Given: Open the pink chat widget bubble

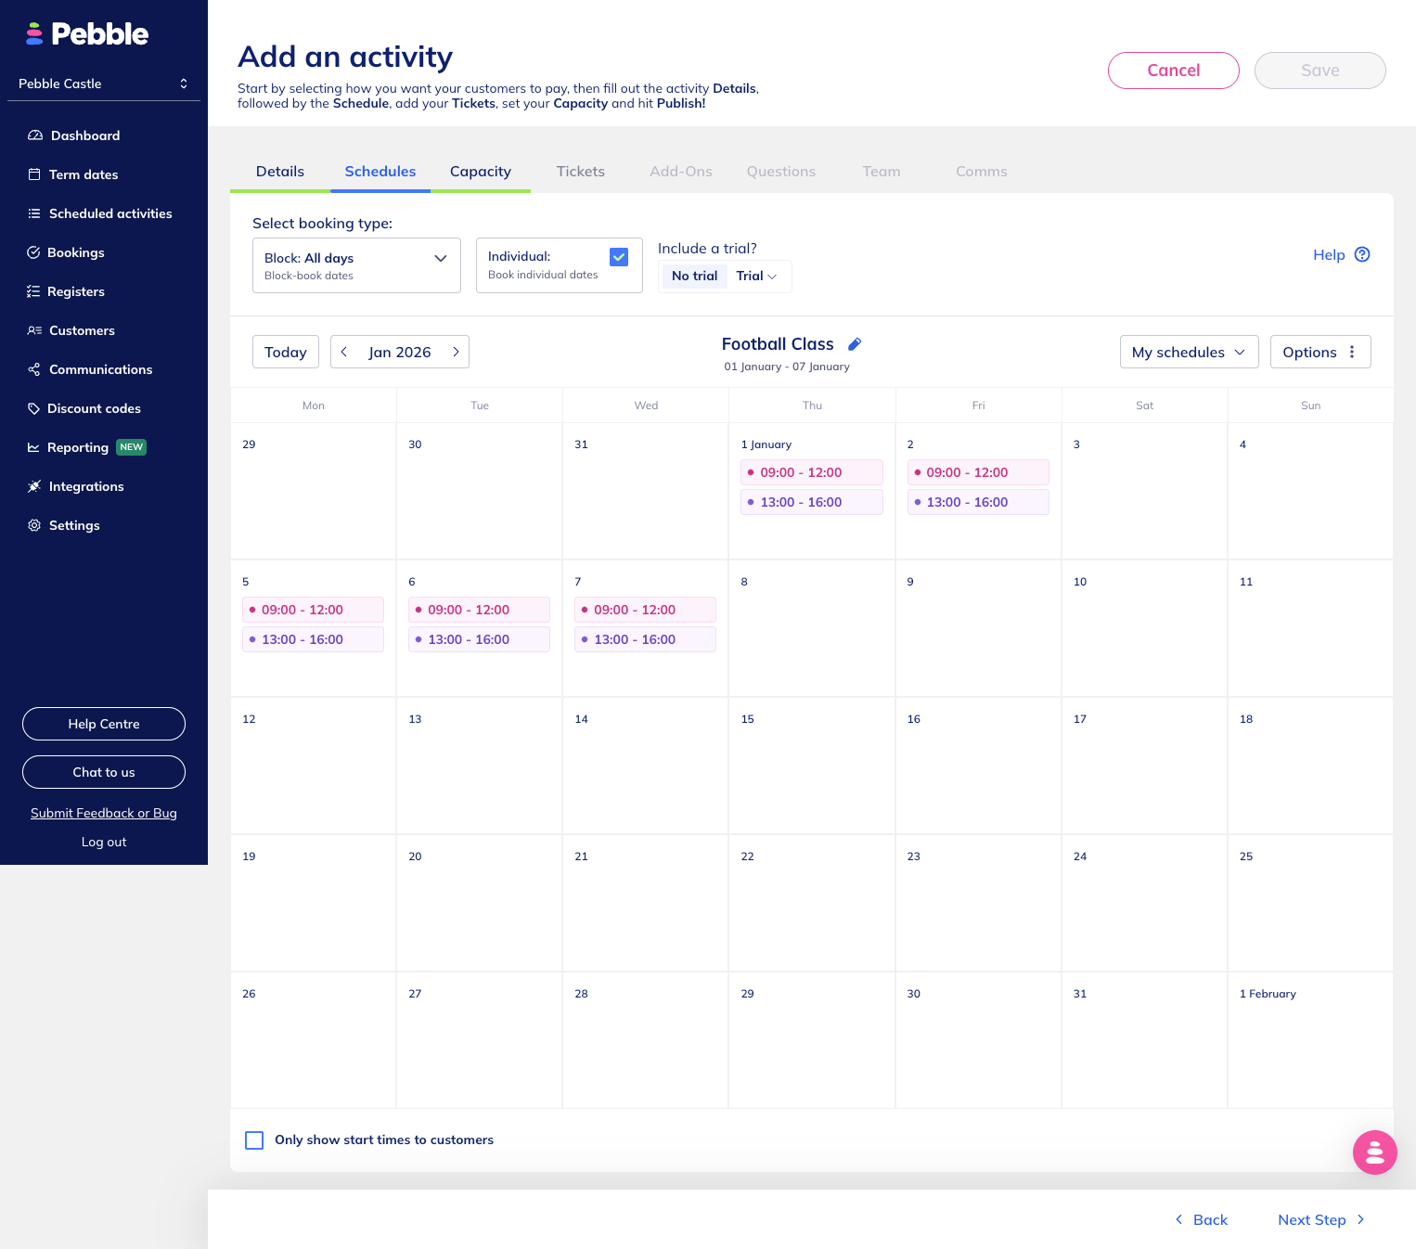Looking at the screenshot, I should [x=1374, y=1152].
